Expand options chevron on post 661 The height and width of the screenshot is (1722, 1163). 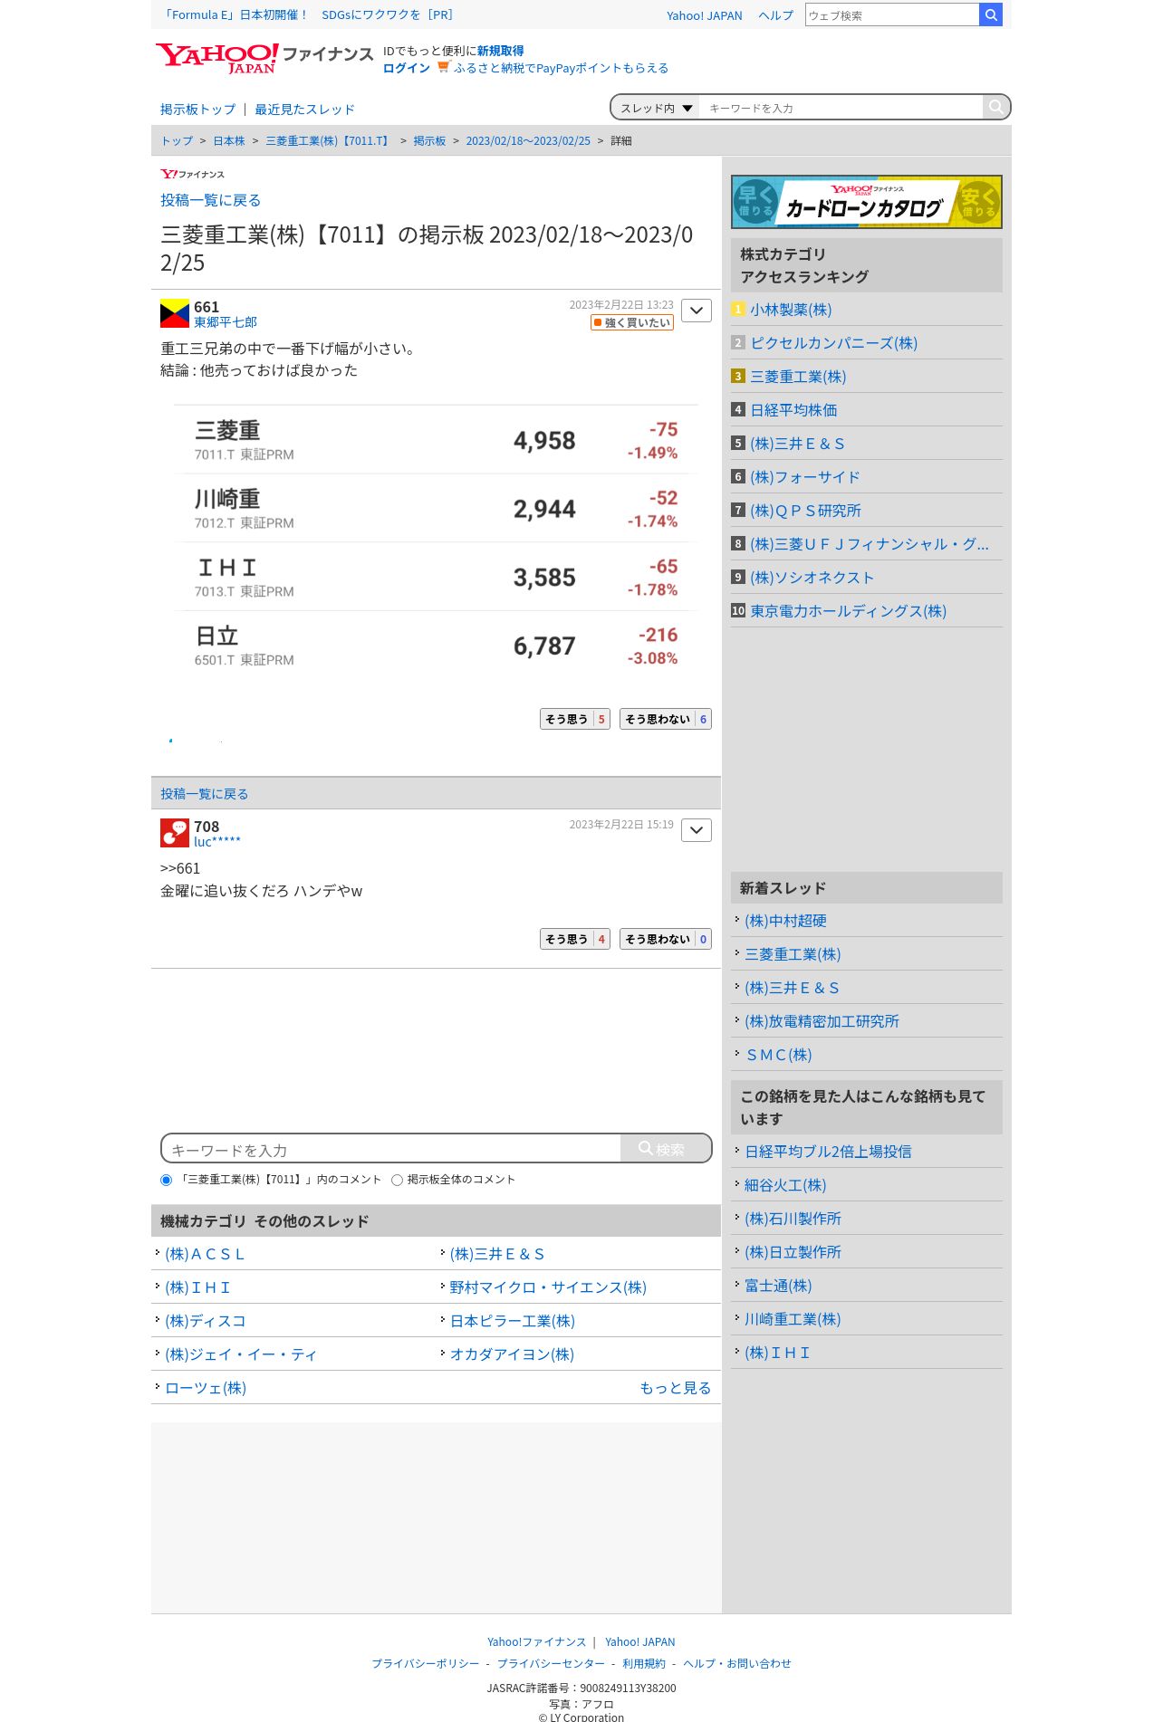click(697, 311)
